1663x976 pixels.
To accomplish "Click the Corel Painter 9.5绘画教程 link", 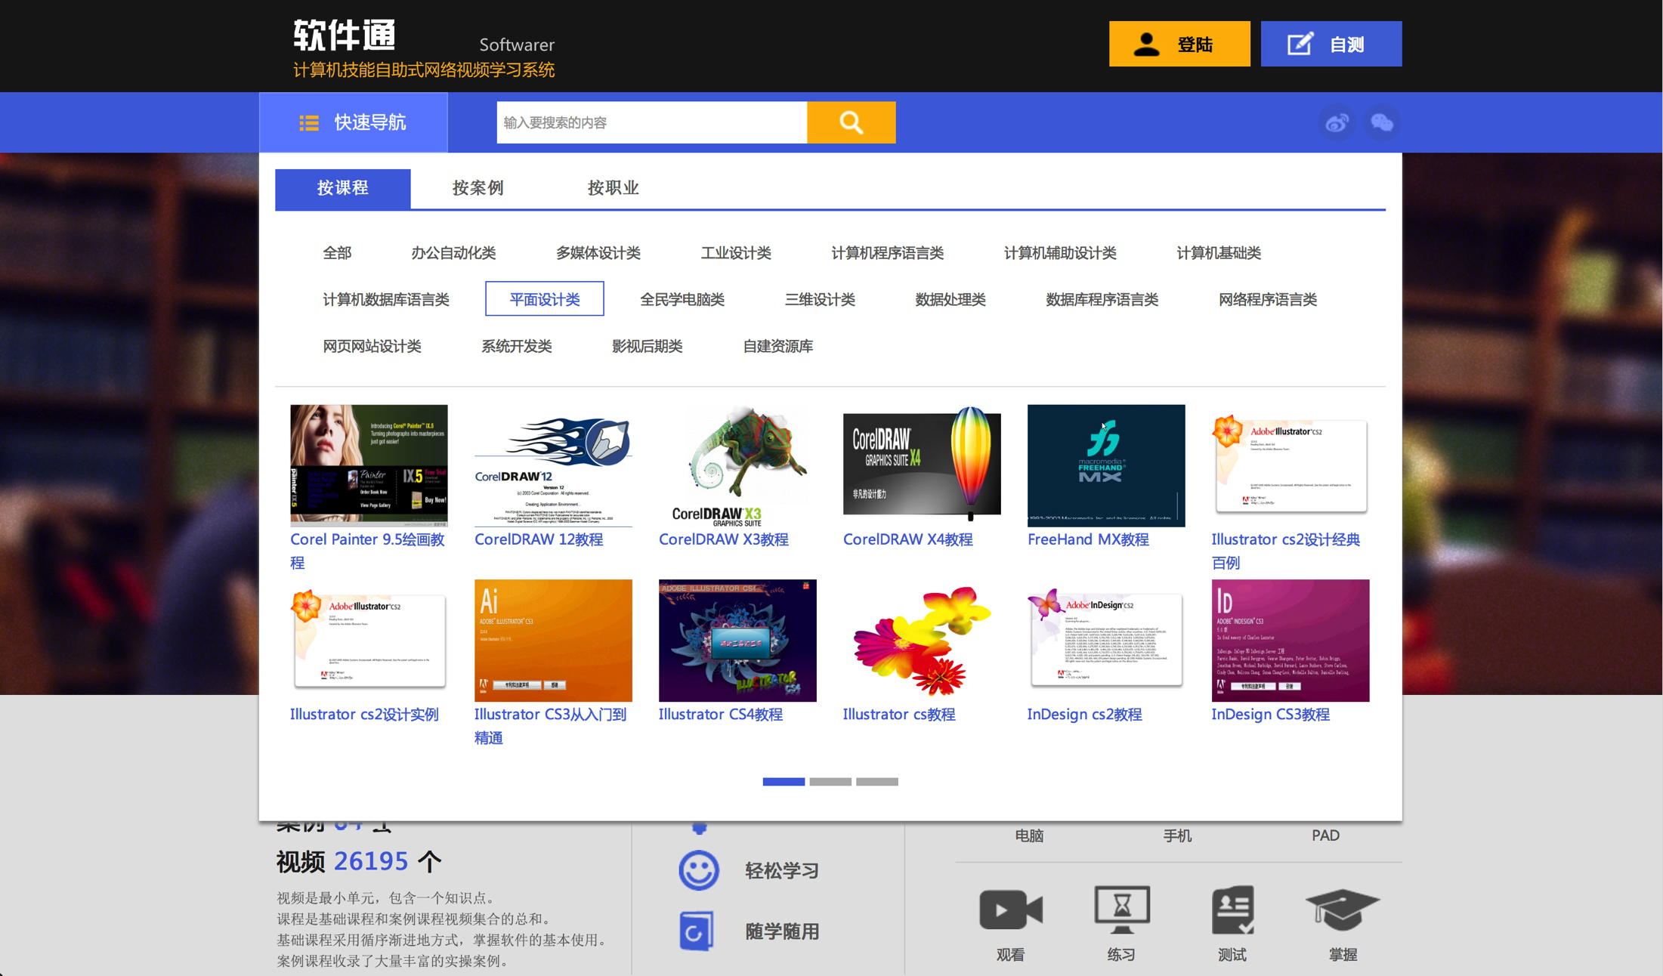I will point(367,551).
